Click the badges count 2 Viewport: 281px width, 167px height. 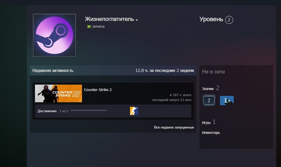218,88
